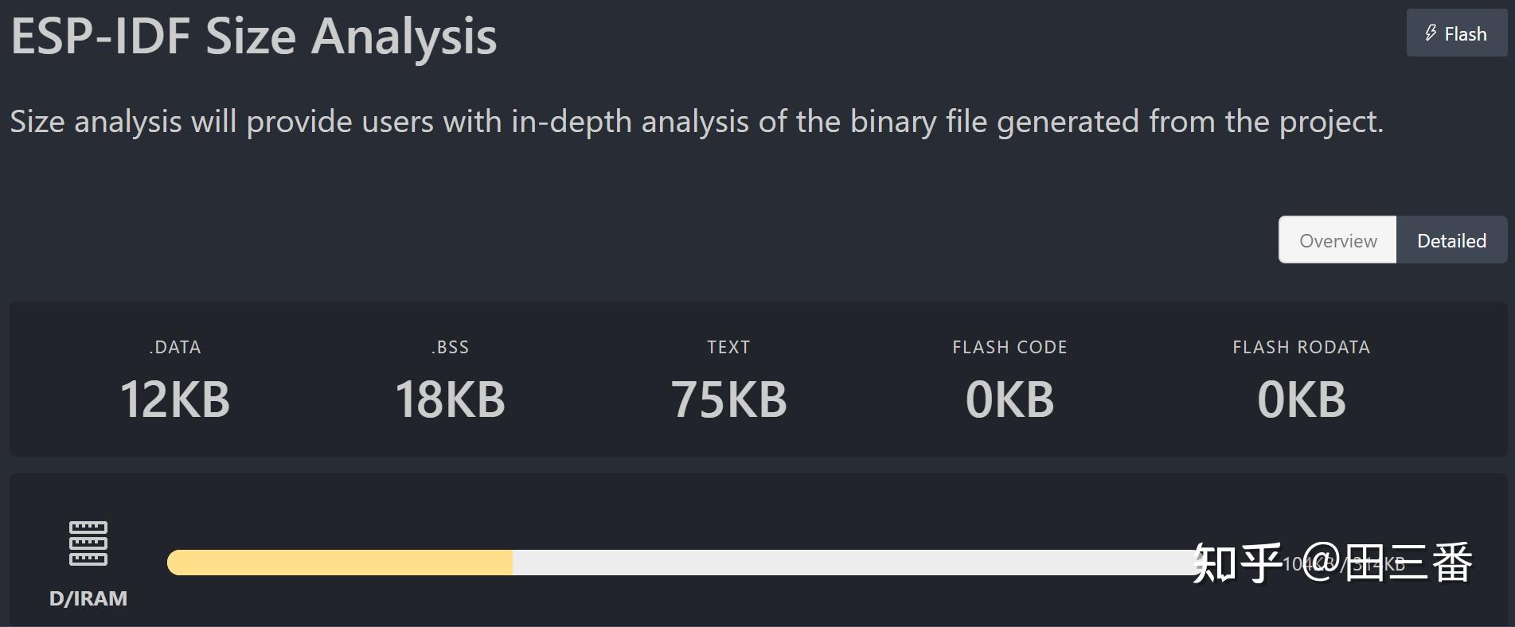
Task: Click the FLASH RODATA label
Action: coord(1302,347)
